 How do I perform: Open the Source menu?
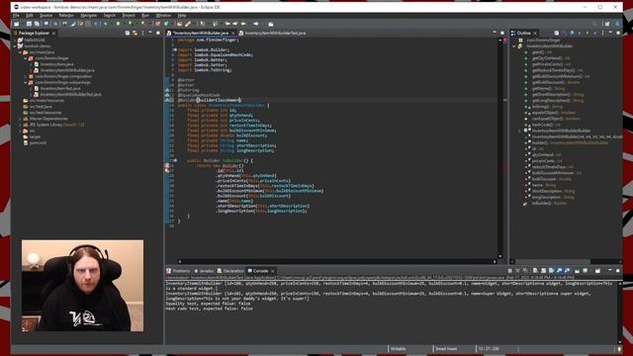click(45, 16)
